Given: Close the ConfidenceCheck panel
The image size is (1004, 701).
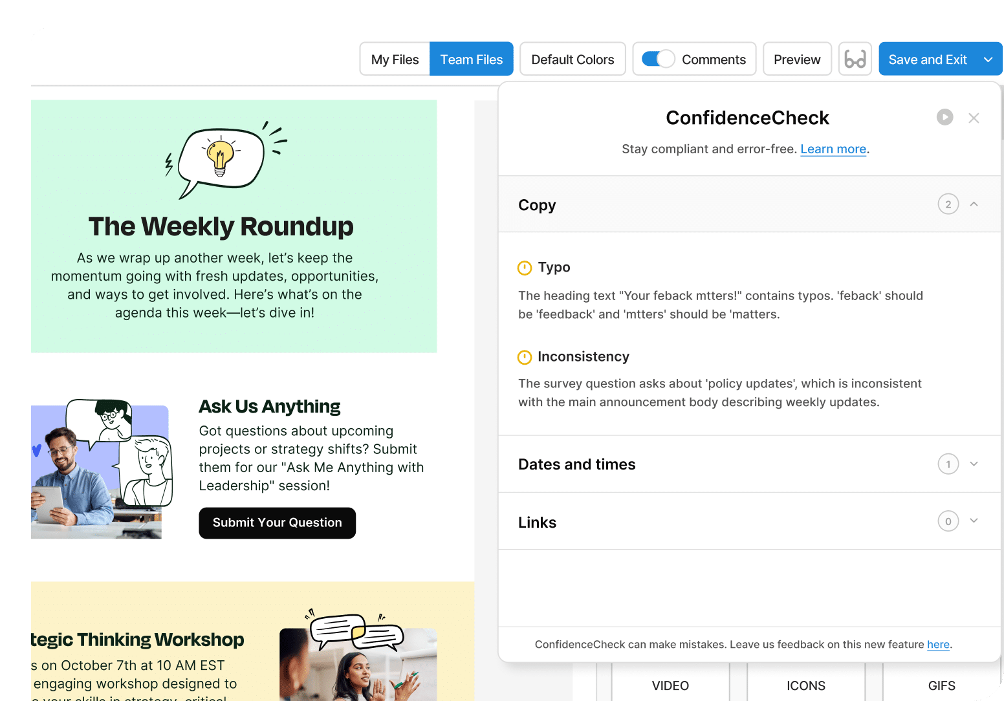Looking at the screenshot, I should click(x=974, y=118).
